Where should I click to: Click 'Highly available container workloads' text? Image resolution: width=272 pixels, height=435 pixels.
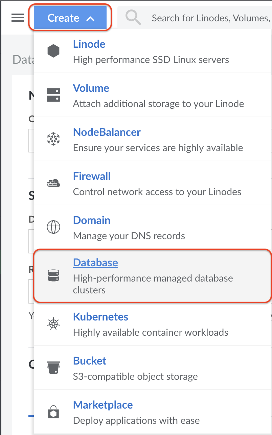[x=151, y=333]
